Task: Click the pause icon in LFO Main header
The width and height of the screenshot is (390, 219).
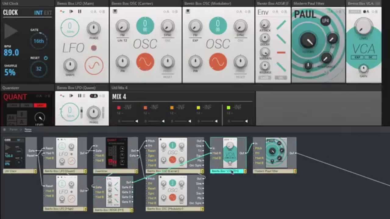Action: 80,12
